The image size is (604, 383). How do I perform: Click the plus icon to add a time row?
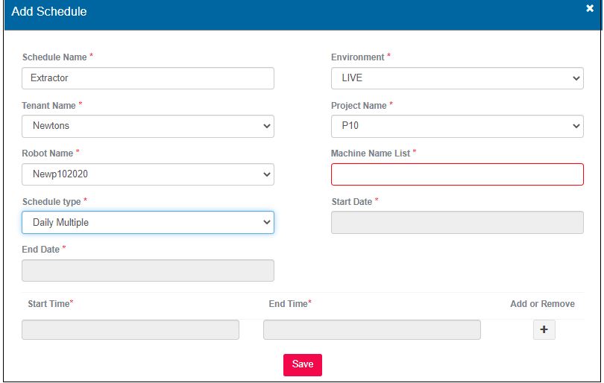[x=544, y=330]
